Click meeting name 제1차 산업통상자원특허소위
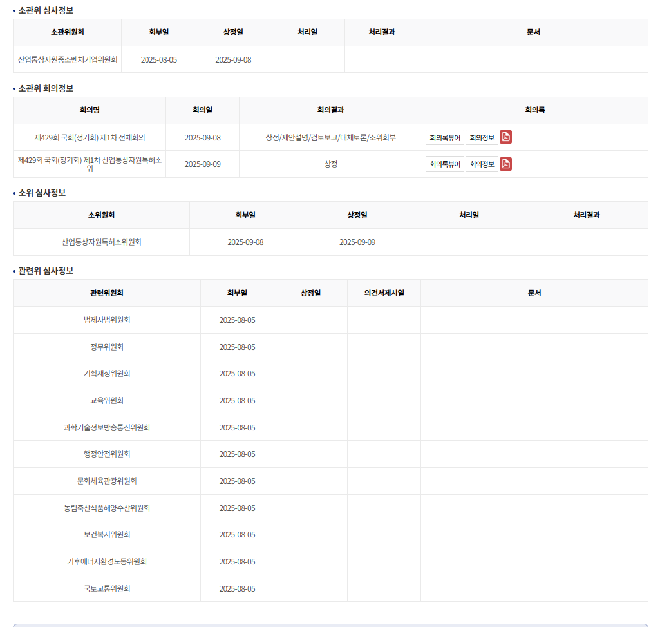Viewport: 660px width, 627px height. coord(90,164)
